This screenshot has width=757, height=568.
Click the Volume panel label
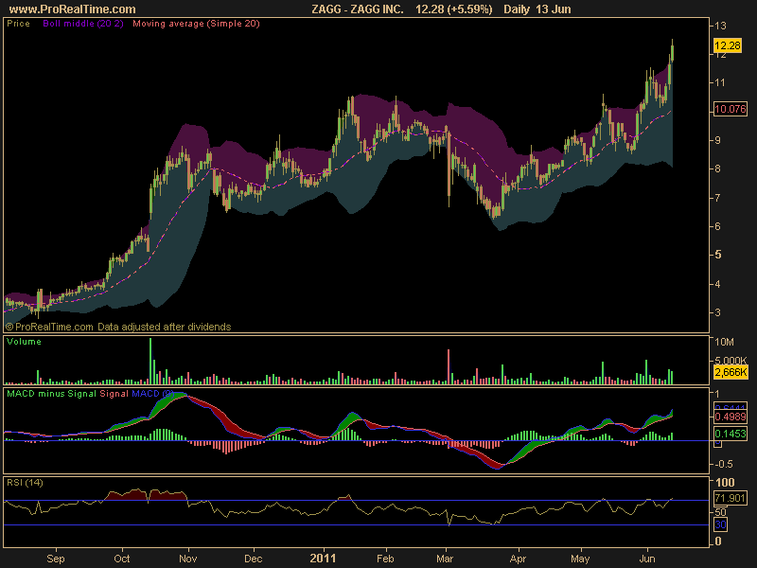click(x=24, y=342)
